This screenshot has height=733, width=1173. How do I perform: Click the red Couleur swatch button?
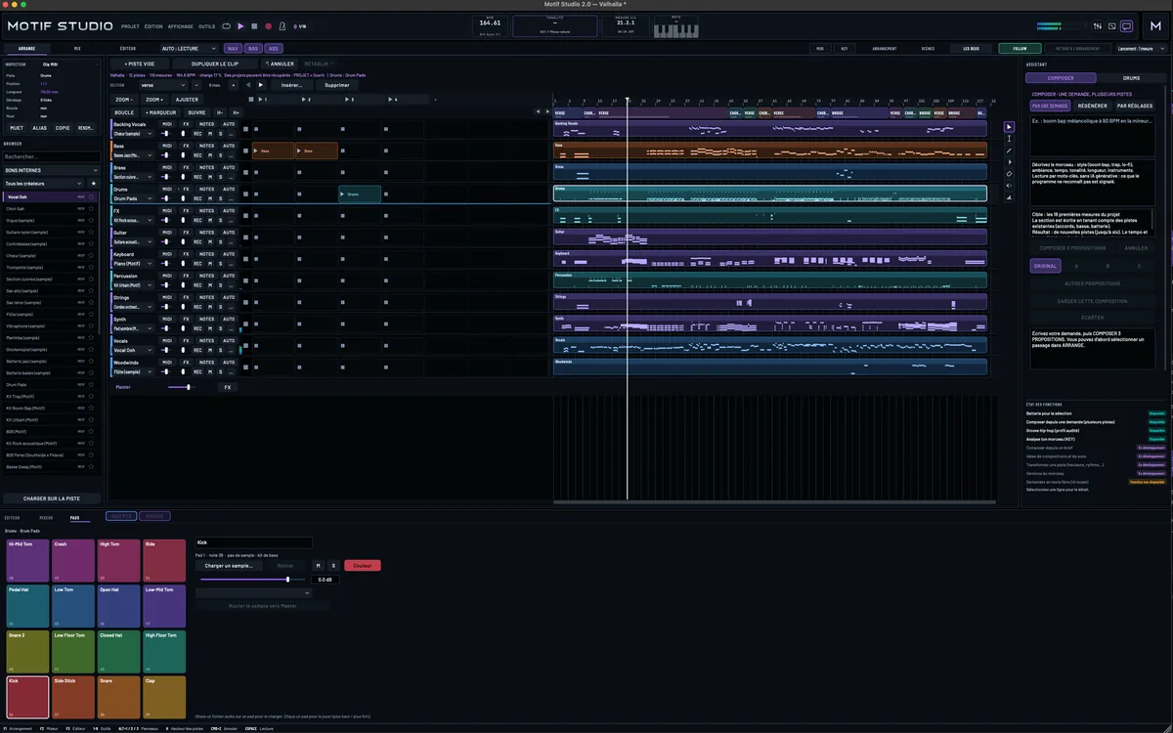coord(363,565)
